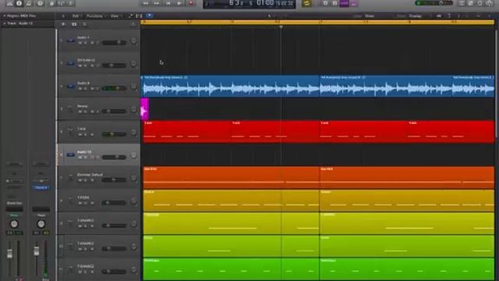The width and height of the screenshot is (499, 281).
Task: Open the left-click tool menu
Action: (270, 16)
